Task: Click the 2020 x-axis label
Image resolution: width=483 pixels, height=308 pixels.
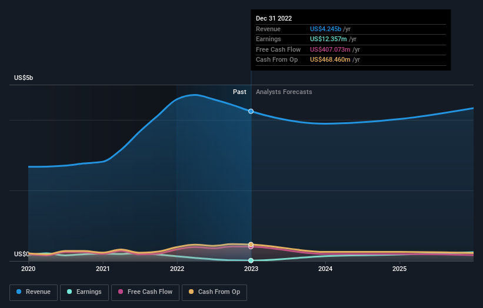Action: pyautogui.click(x=28, y=269)
